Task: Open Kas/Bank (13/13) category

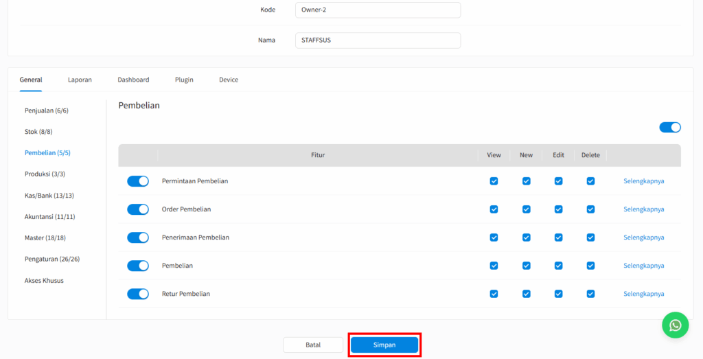Action: pyautogui.click(x=49, y=196)
